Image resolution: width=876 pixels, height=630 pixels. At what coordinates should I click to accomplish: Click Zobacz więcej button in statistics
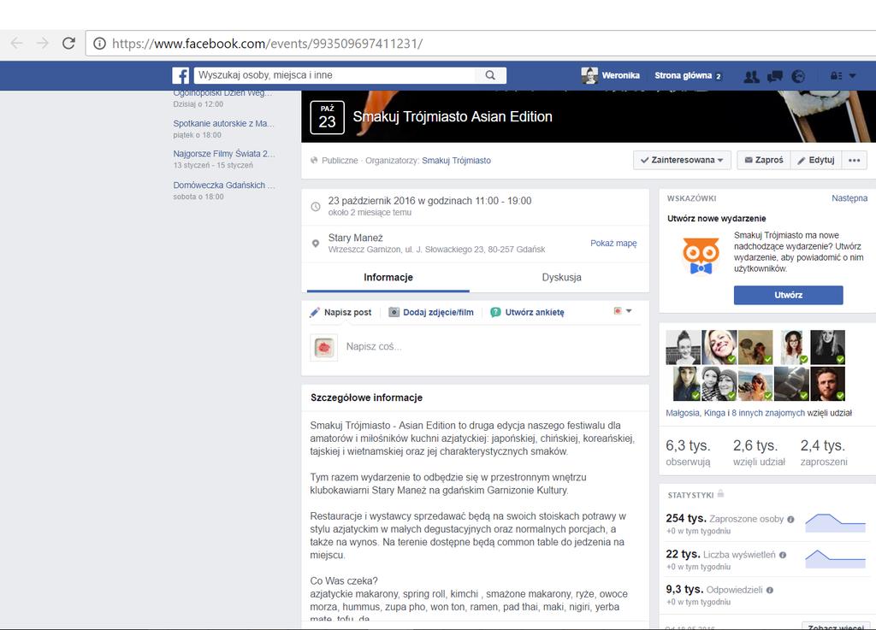[x=837, y=627]
